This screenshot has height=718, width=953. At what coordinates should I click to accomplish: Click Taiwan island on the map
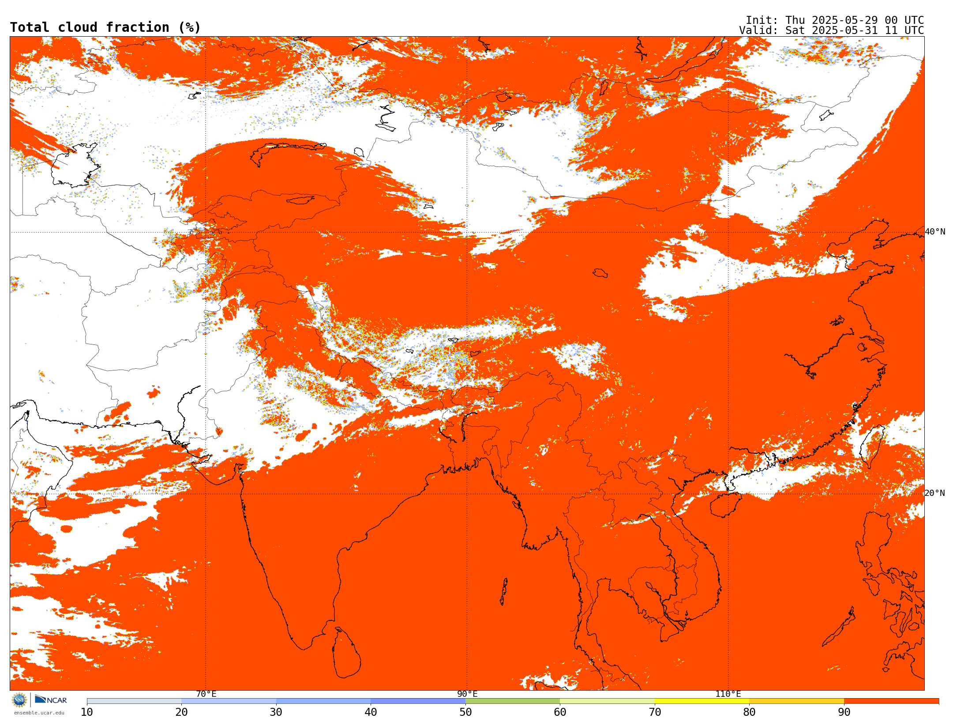873,446
